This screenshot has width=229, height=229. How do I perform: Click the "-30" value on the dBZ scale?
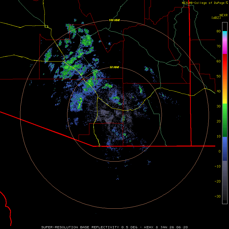[218, 196]
